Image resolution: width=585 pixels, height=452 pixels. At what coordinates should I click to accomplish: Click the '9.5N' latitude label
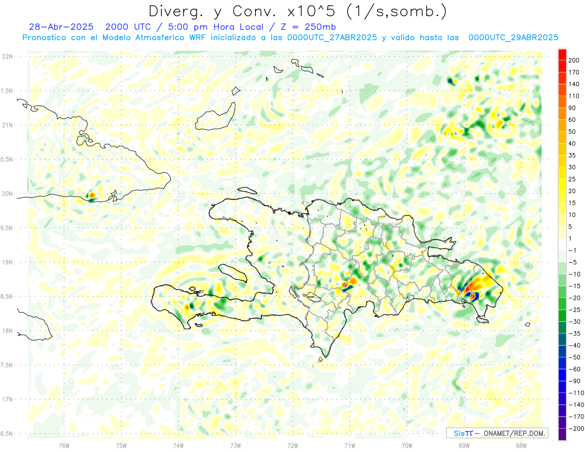coord(7,228)
